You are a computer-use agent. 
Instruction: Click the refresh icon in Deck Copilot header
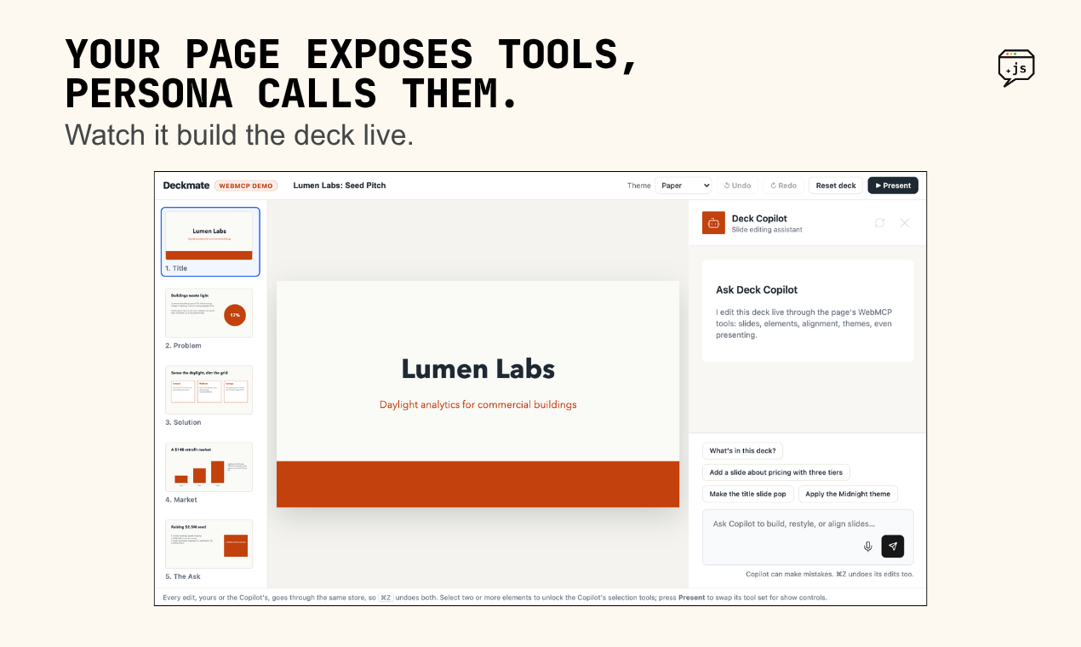[879, 223]
